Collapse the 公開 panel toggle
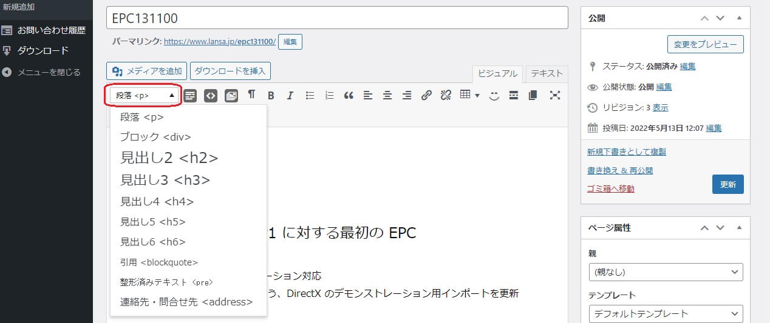This screenshot has width=770, height=323. [x=739, y=18]
